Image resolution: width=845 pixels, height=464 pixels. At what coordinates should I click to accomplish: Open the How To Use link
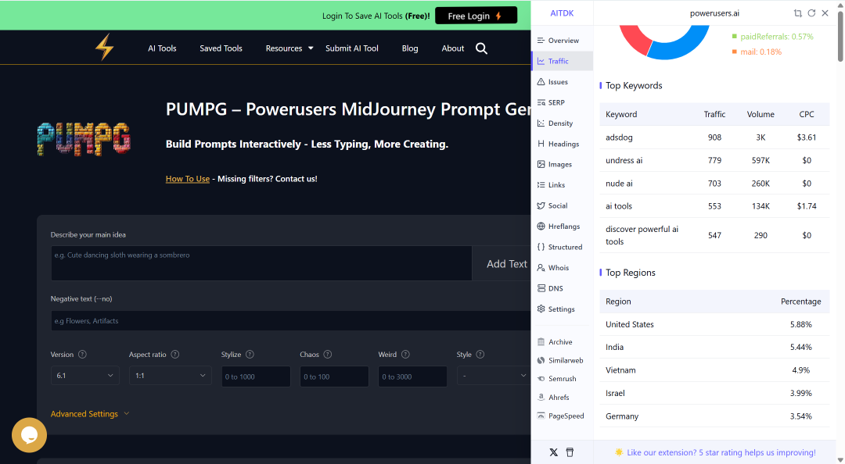pos(188,179)
